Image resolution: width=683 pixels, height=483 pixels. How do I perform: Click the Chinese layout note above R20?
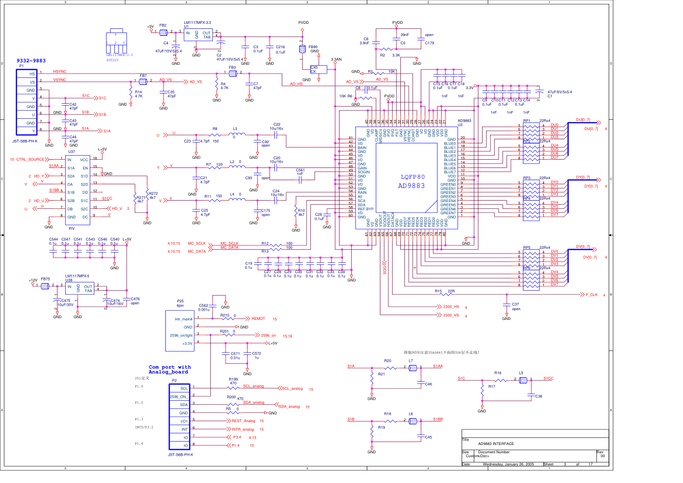click(441, 352)
